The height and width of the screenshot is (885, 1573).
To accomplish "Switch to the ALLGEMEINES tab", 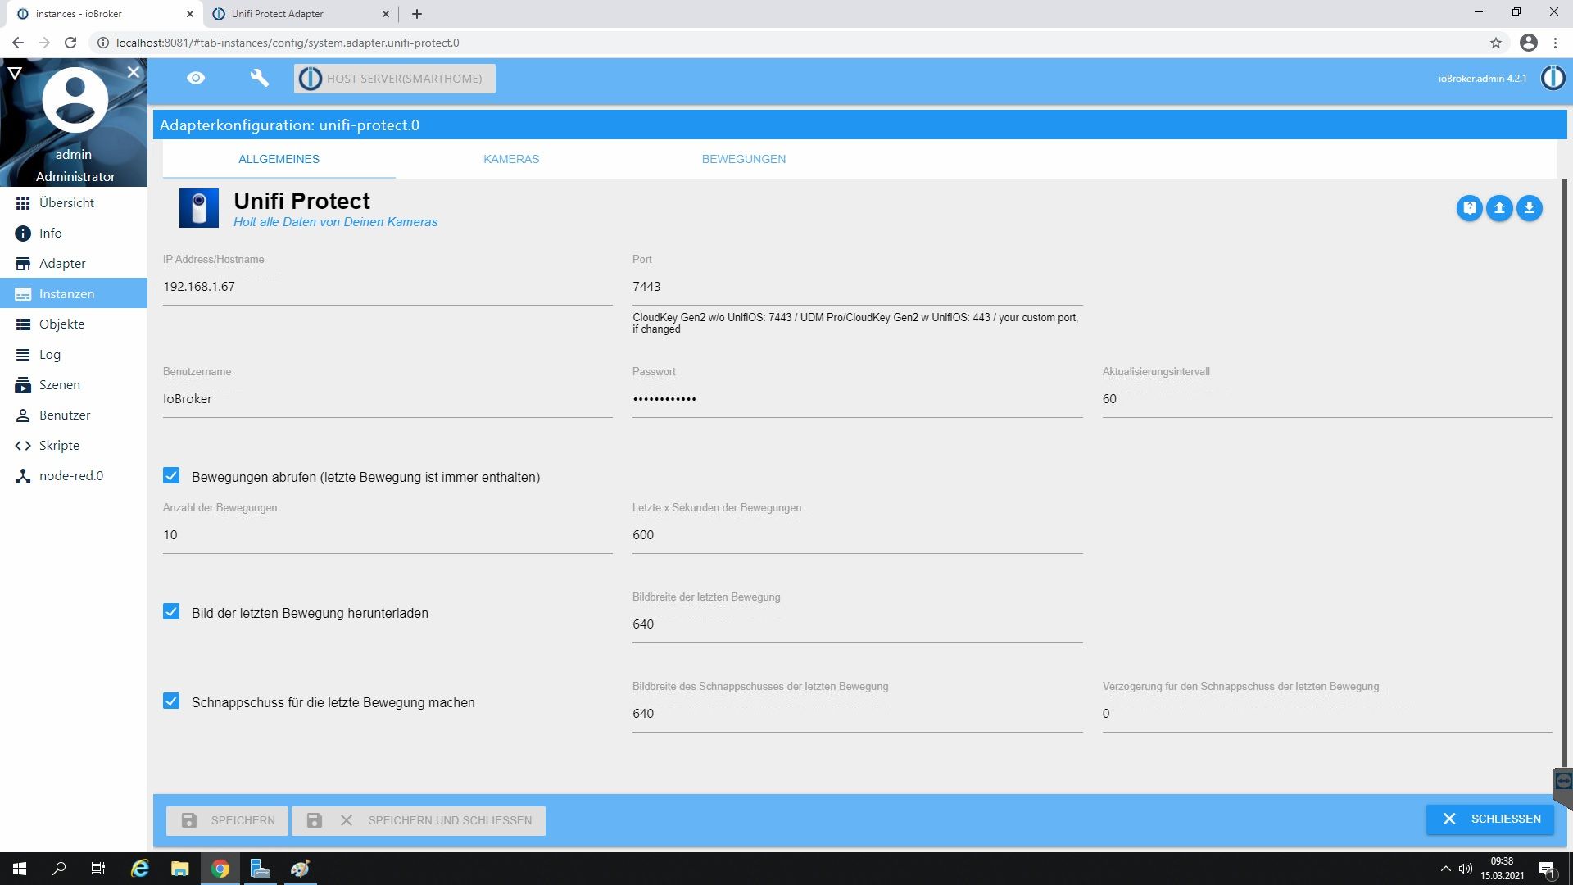I will point(279,159).
